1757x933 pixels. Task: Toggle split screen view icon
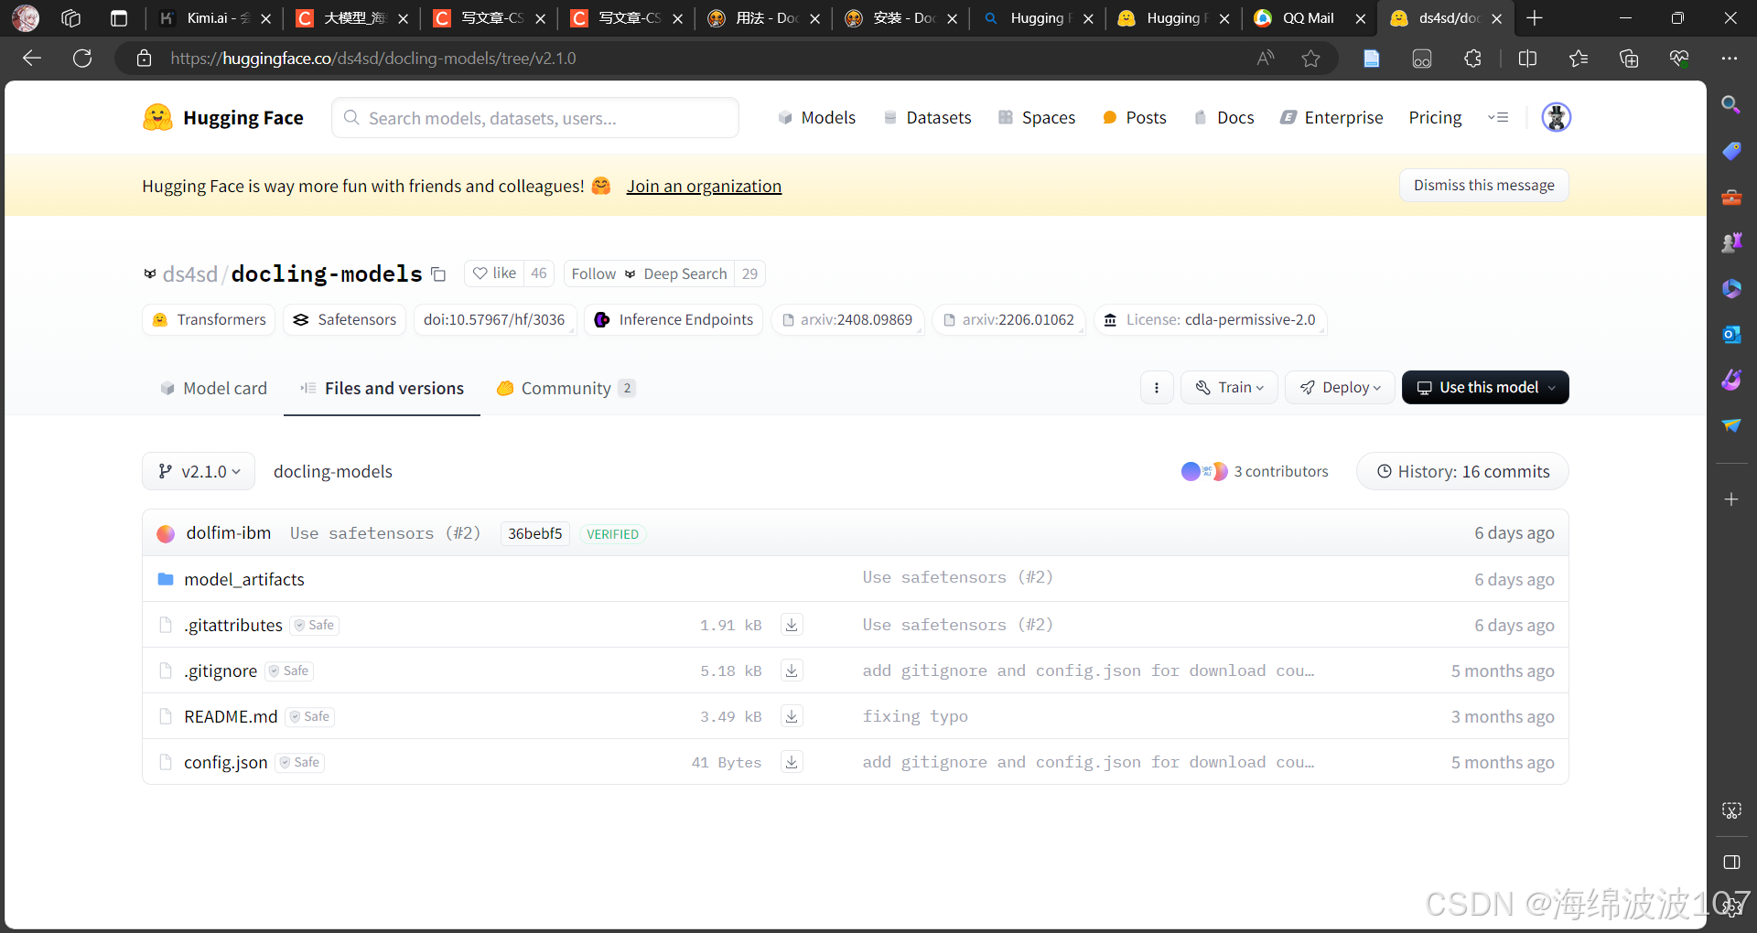pos(1527,59)
